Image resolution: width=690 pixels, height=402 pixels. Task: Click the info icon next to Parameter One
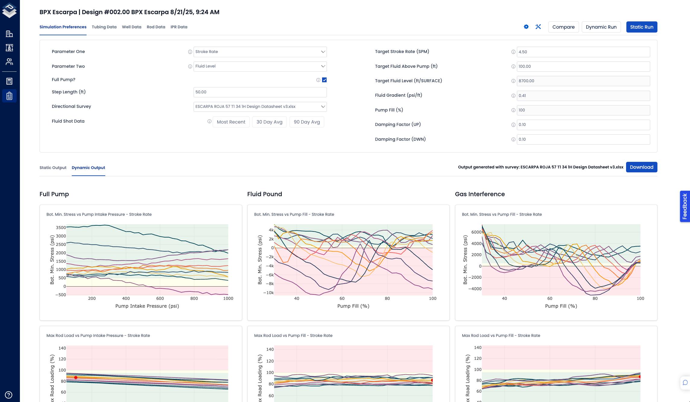190,52
